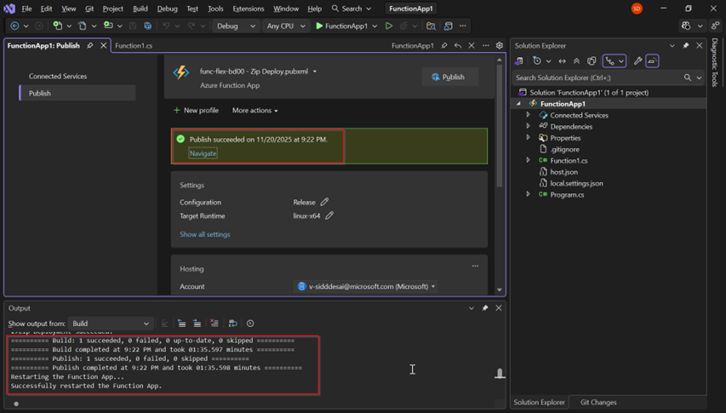Click the Search Solution Explorer input field
This screenshot has width=726, height=413.
tap(596, 77)
